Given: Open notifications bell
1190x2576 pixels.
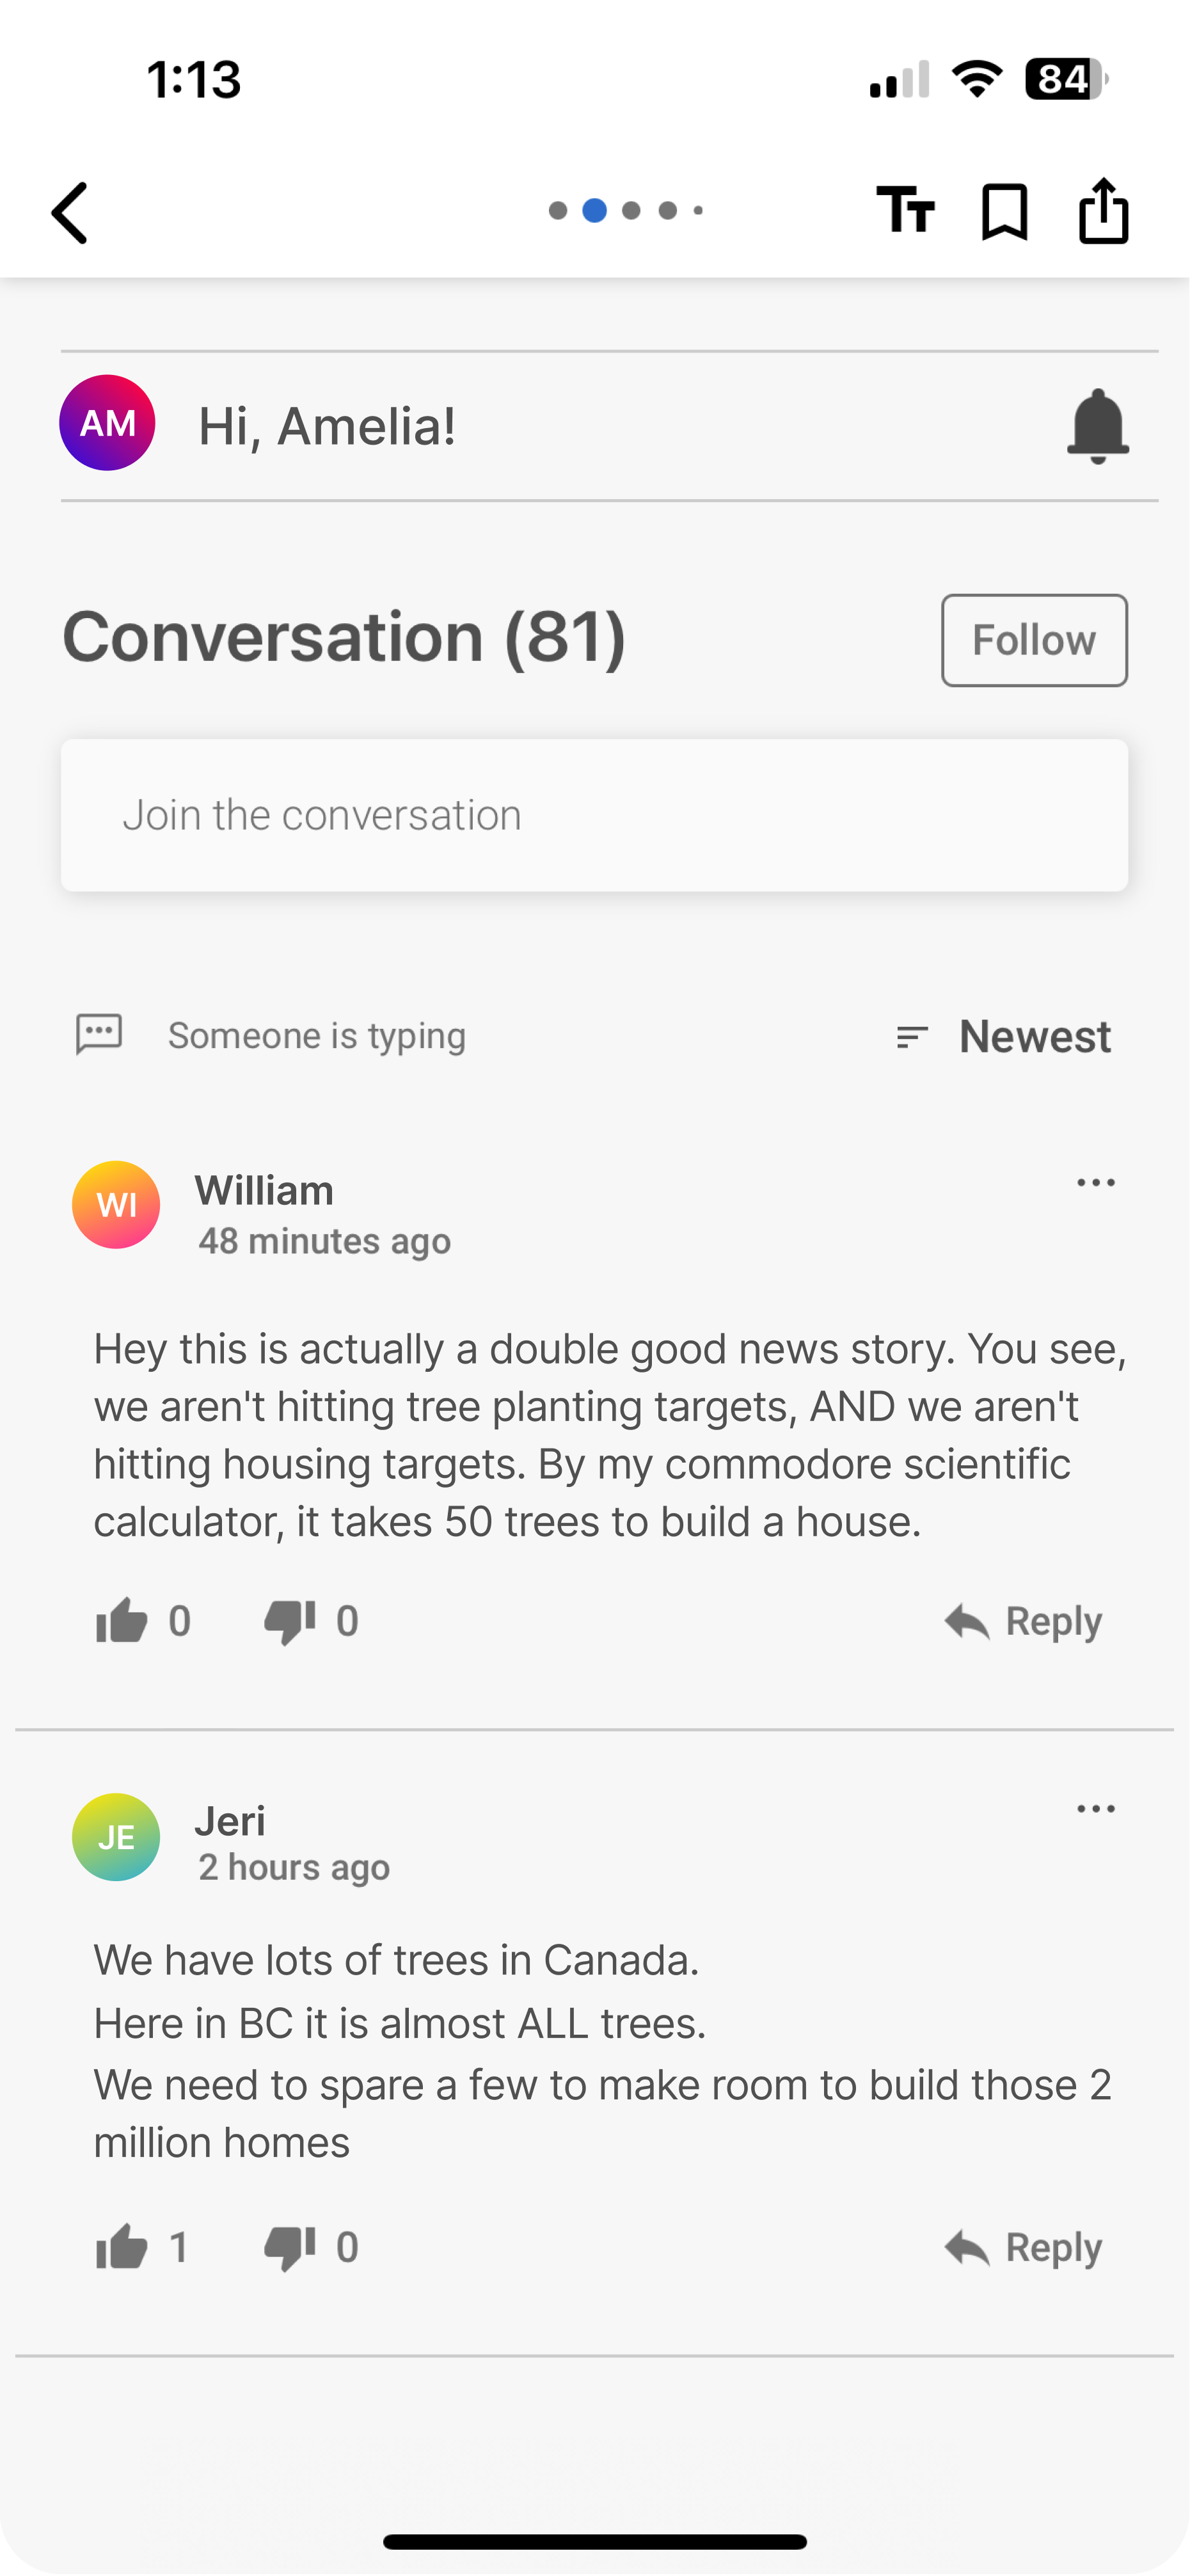Looking at the screenshot, I should tap(1098, 426).
